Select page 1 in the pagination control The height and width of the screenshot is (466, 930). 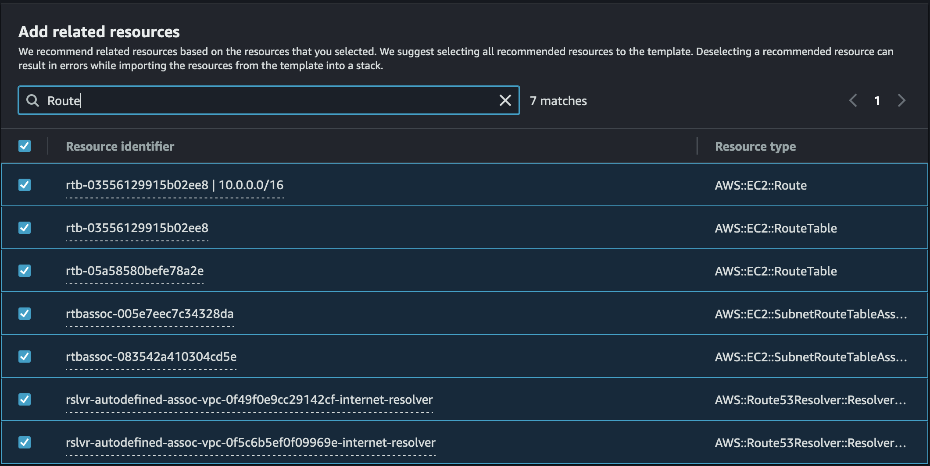(877, 100)
